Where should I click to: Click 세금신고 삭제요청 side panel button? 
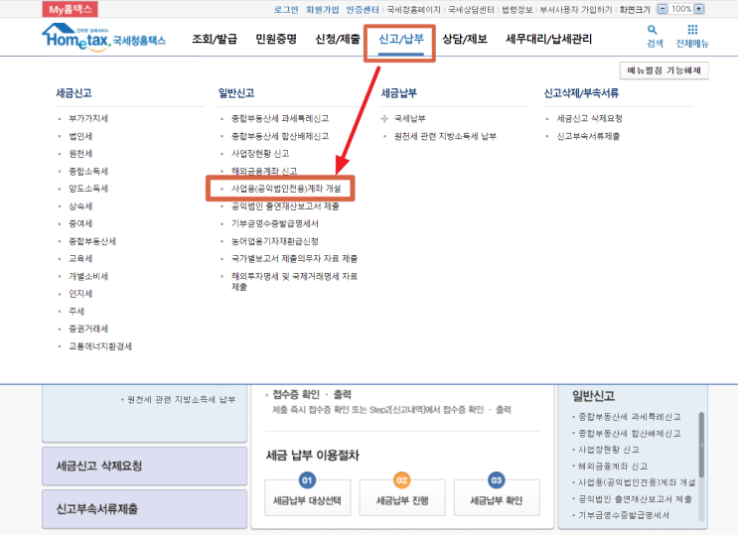click(x=144, y=467)
